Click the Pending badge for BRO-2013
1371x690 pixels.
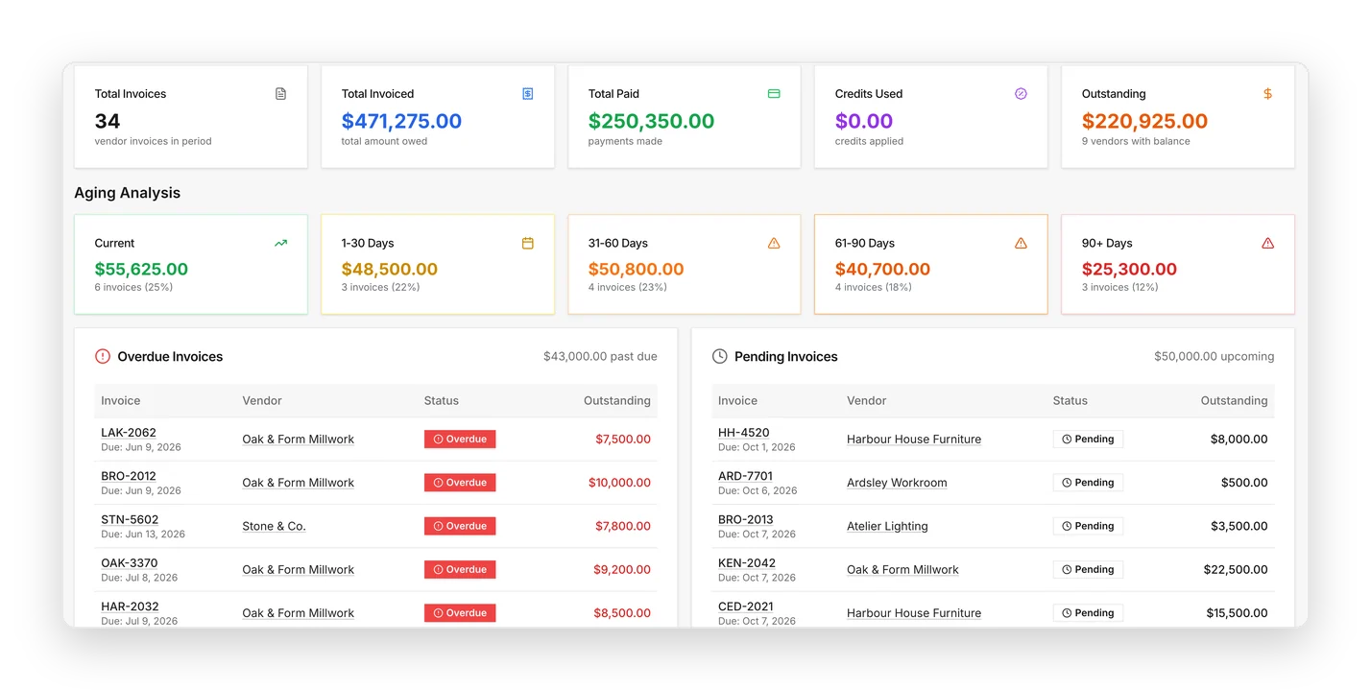click(1088, 526)
